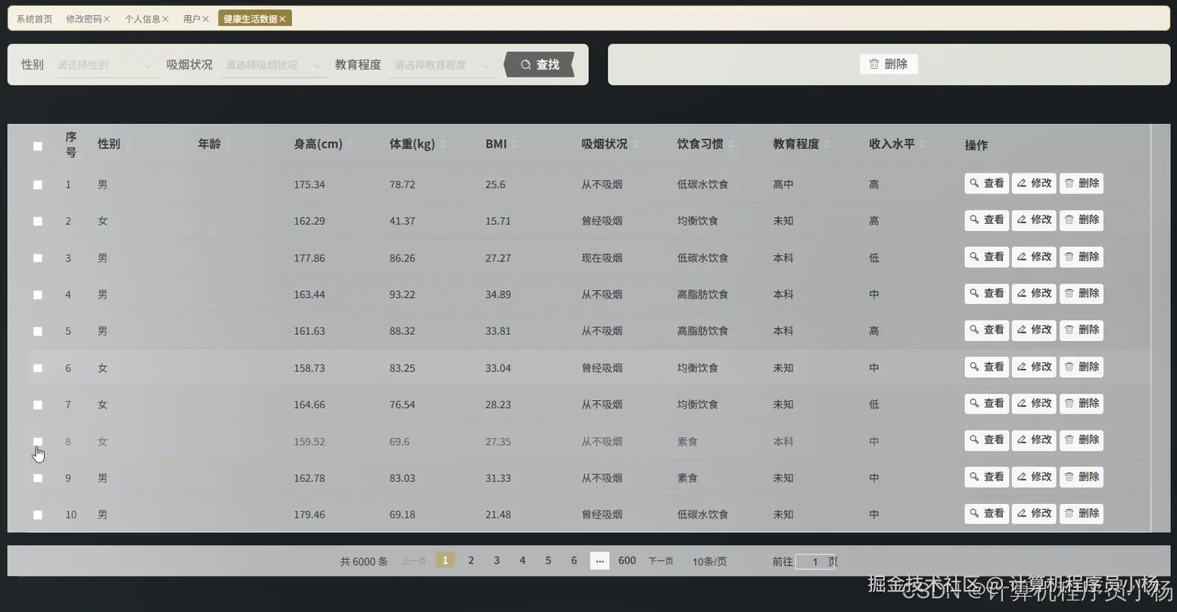This screenshot has height=612, width=1177.
Task: Click the top batch 删除 button
Action: 889,64
